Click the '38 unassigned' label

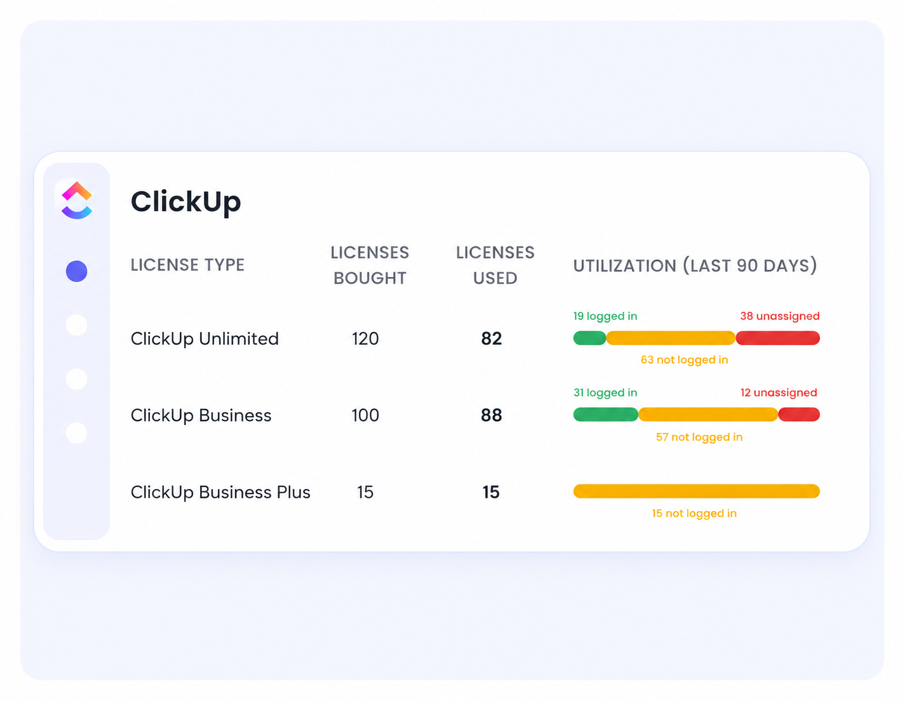[780, 316]
